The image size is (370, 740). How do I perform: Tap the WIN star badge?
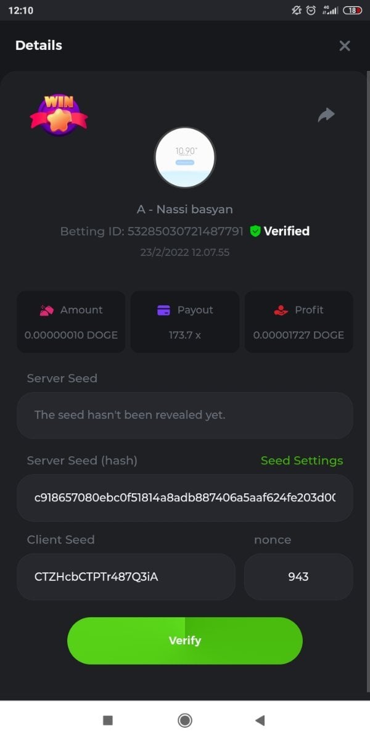(x=59, y=115)
